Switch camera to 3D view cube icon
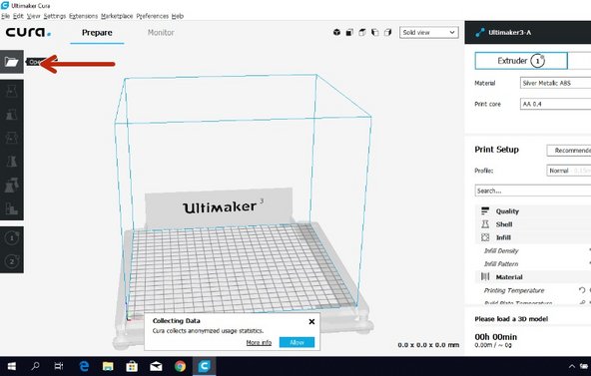591x376 pixels. pos(336,32)
